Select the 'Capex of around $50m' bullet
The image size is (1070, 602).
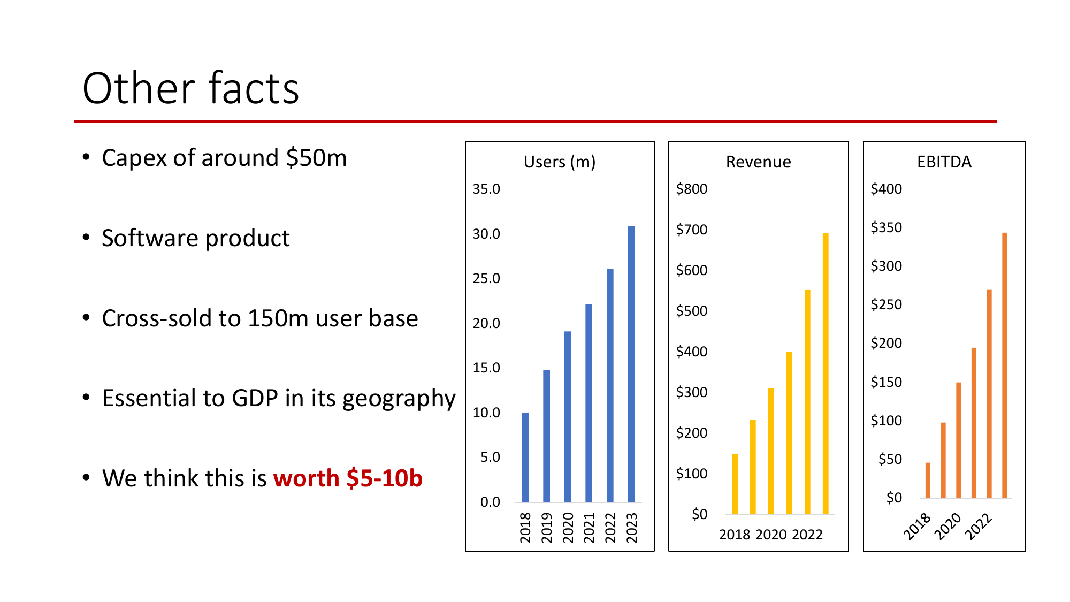tap(224, 158)
